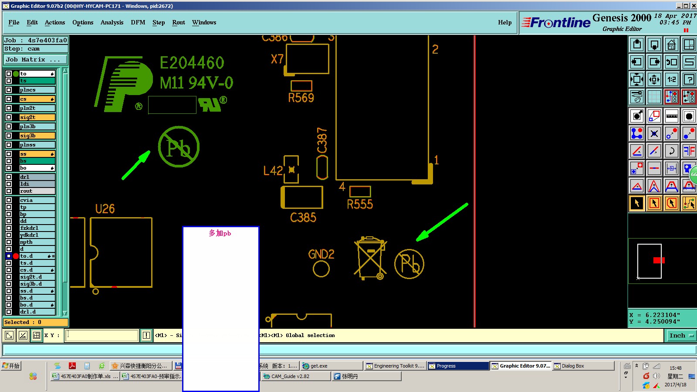Click the Windows Start button
This screenshot has height=392, width=697.
point(11,366)
